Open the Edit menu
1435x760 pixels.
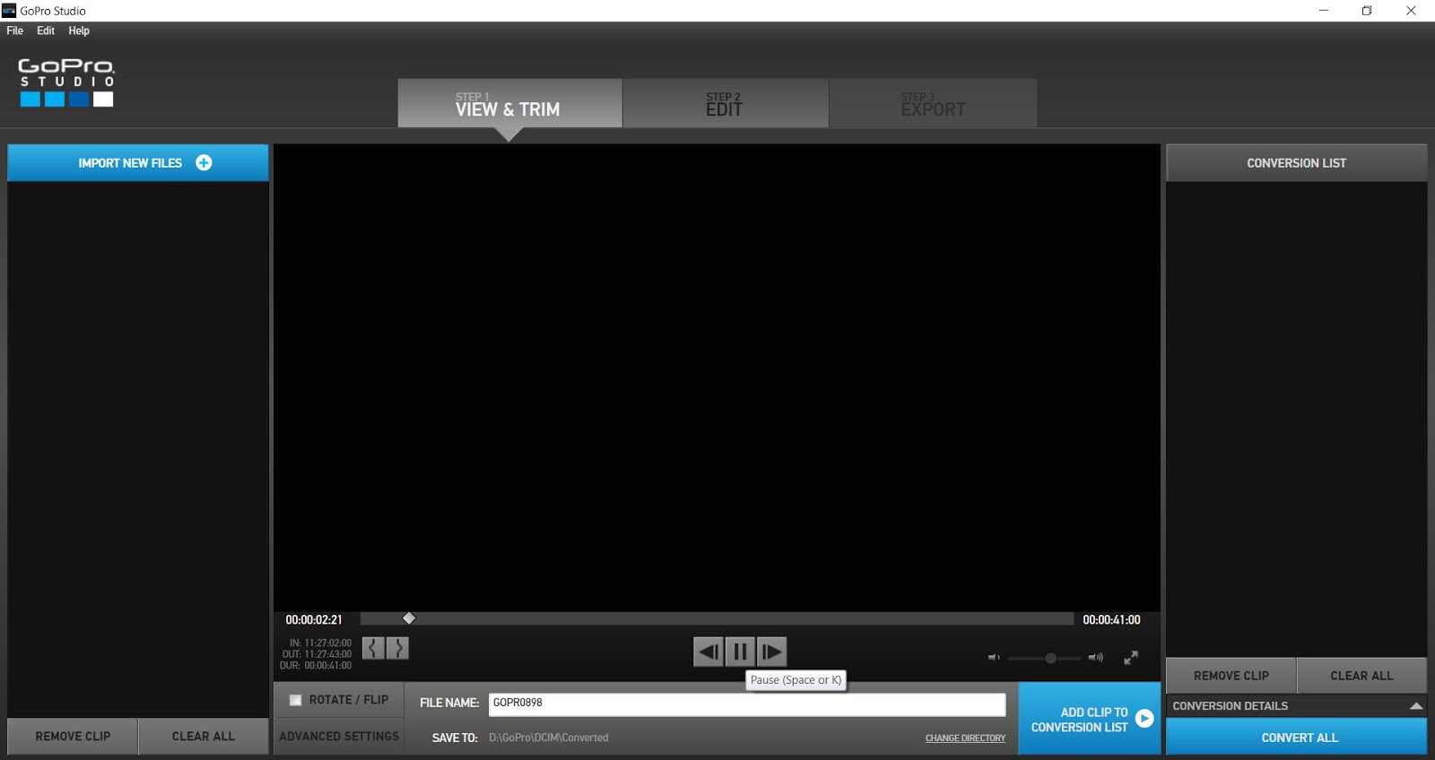46,30
